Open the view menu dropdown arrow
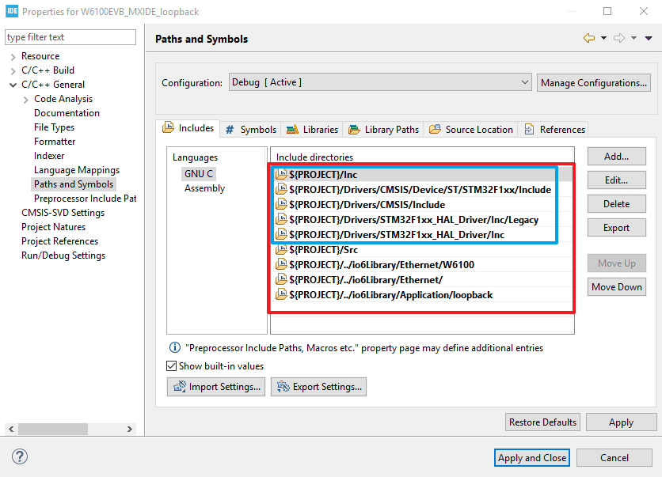This screenshot has height=477, width=662. point(649,39)
